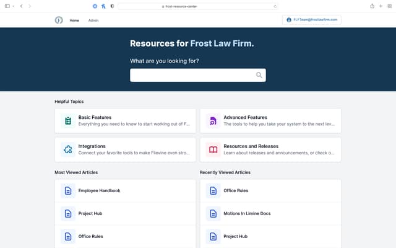Click the Recently Viewed Articles heading

(x=225, y=172)
